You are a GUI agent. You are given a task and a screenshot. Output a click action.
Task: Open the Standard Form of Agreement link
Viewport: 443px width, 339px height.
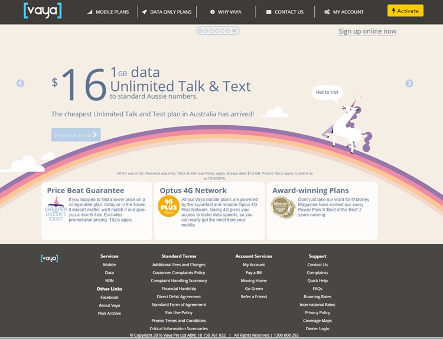click(179, 305)
